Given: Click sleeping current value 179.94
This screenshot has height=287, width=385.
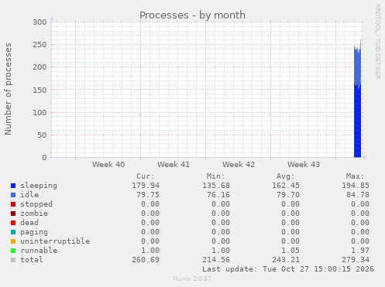Looking at the screenshot, I should [146, 186].
